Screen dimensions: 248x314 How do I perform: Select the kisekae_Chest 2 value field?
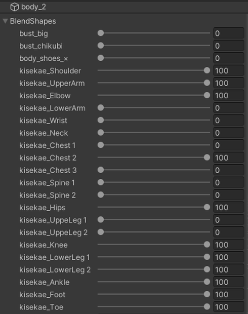pos(229,158)
